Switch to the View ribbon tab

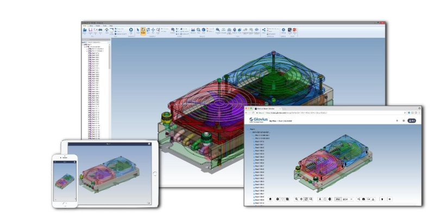pyautogui.click(x=91, y=26)
